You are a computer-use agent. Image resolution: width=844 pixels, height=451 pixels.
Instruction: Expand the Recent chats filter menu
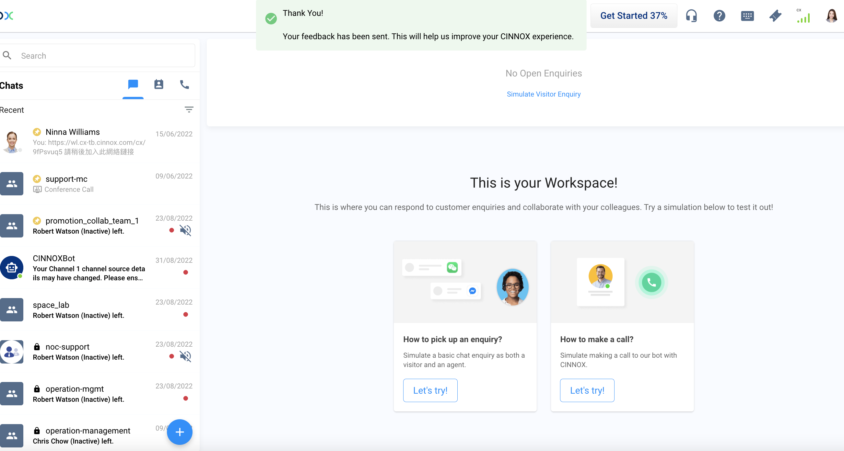pos(189,110)
